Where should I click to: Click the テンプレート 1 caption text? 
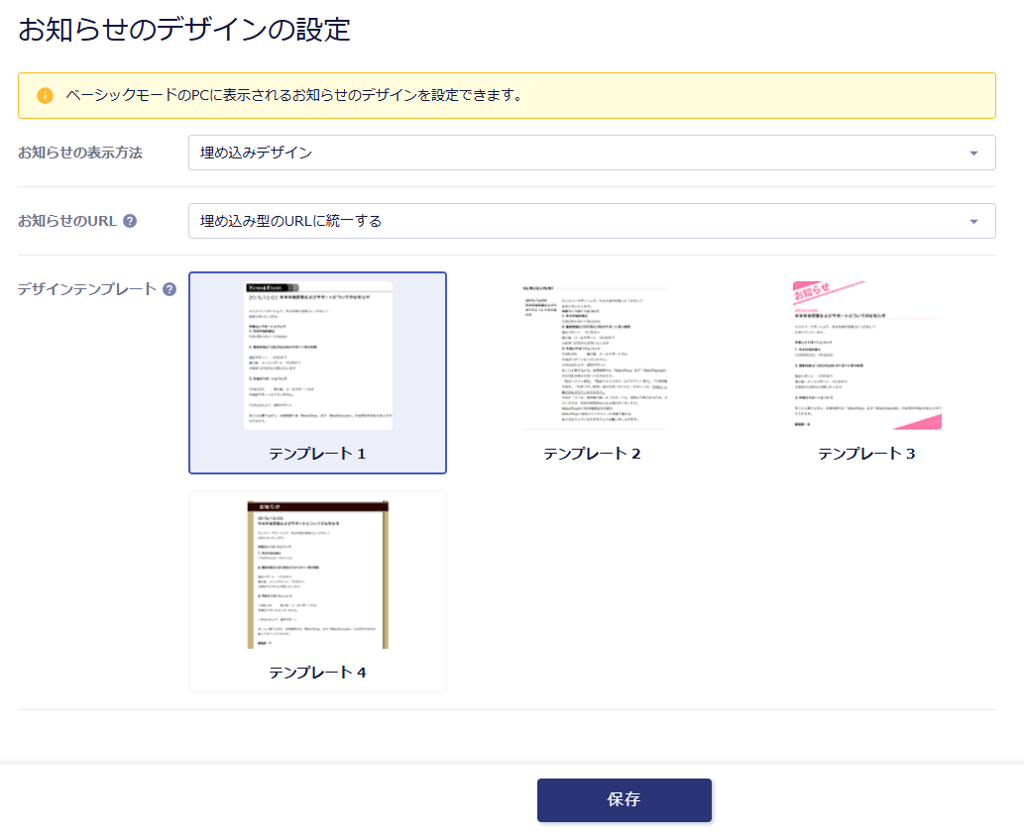[318, 454]
